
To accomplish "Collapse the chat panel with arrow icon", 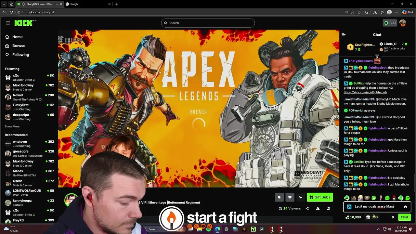I will point(344,35).
